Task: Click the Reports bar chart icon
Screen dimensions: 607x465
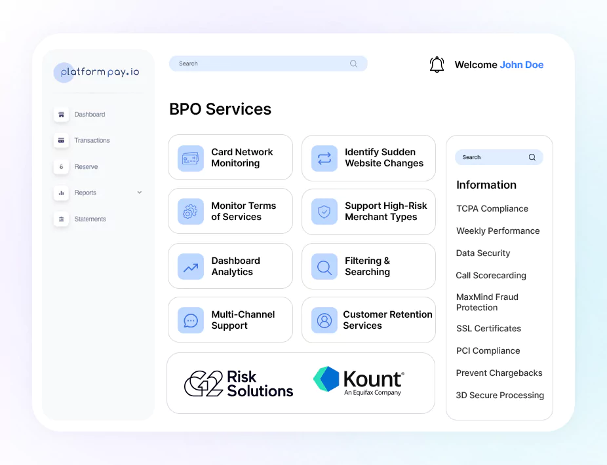Action: click(x=61, y=193)
